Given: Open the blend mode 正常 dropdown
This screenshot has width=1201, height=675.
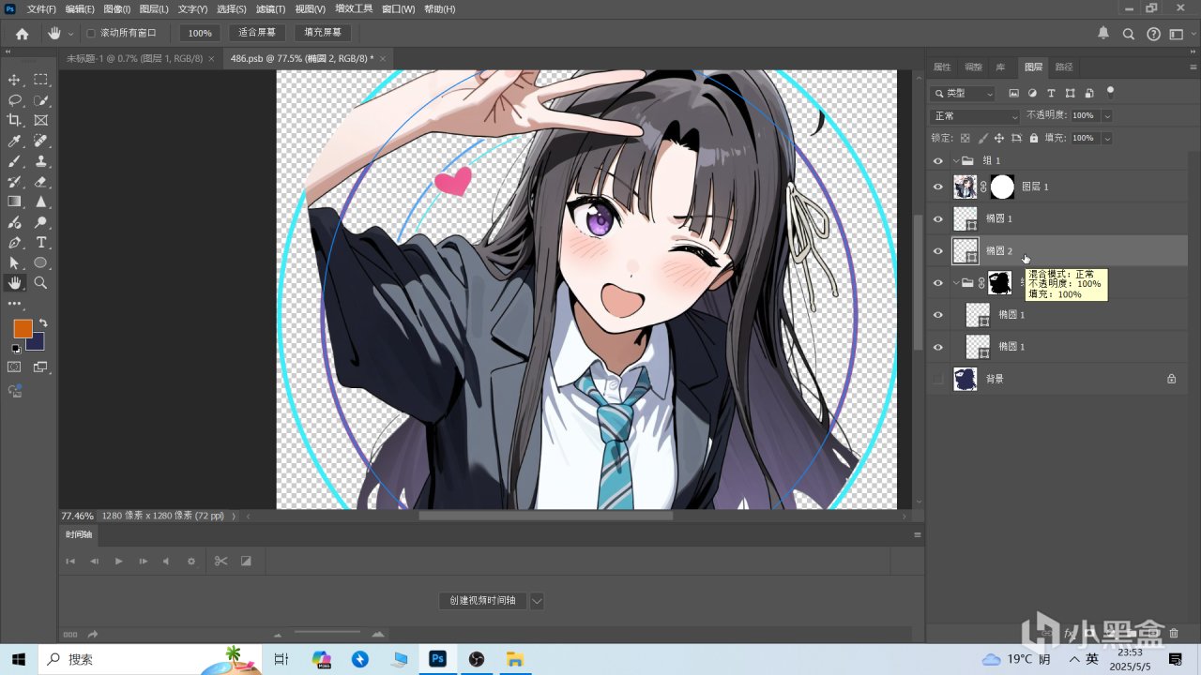Looking at the screenshot, I should click(x=974, y=116).
